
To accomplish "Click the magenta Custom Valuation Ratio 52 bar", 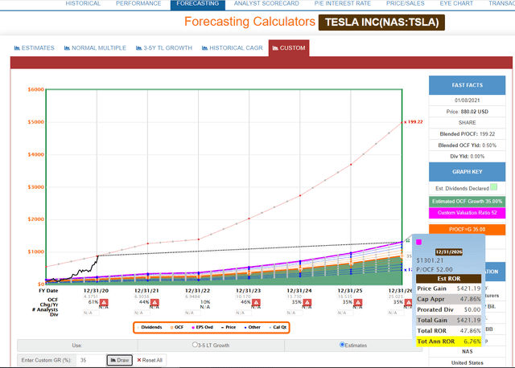I will (x=467, y=213).
